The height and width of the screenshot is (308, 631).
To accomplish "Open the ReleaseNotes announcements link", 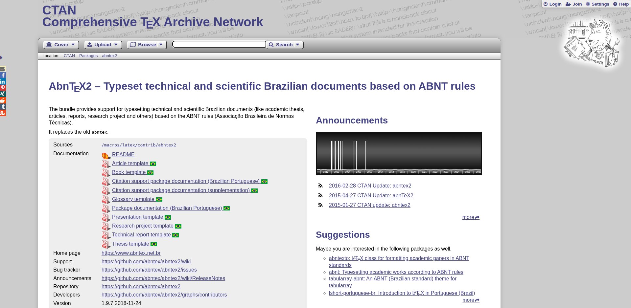I will click(163, 278).
